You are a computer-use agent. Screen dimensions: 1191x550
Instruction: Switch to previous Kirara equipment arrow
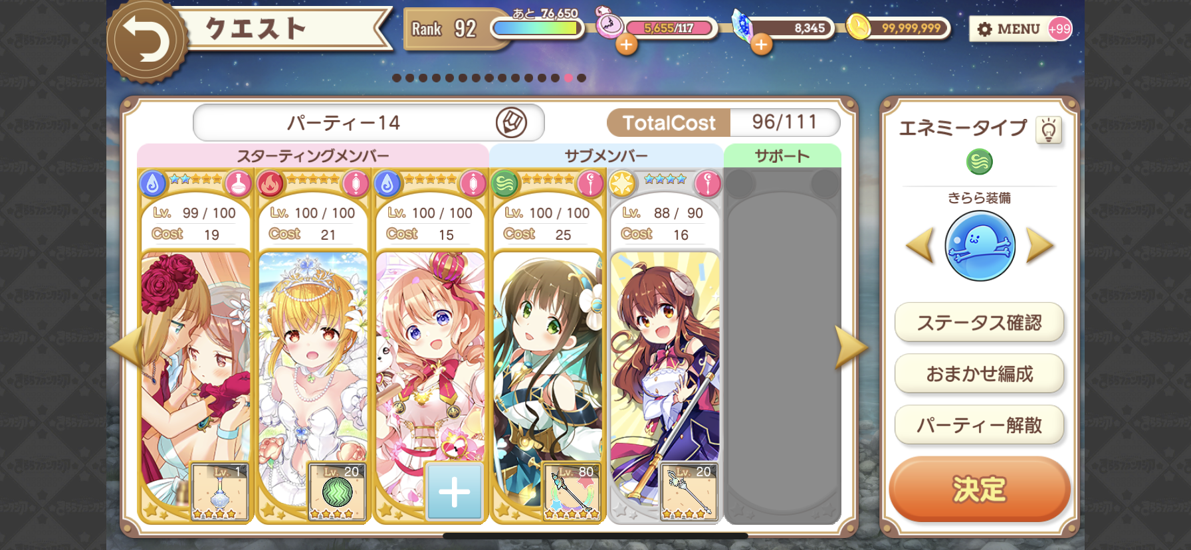[920, 245]
